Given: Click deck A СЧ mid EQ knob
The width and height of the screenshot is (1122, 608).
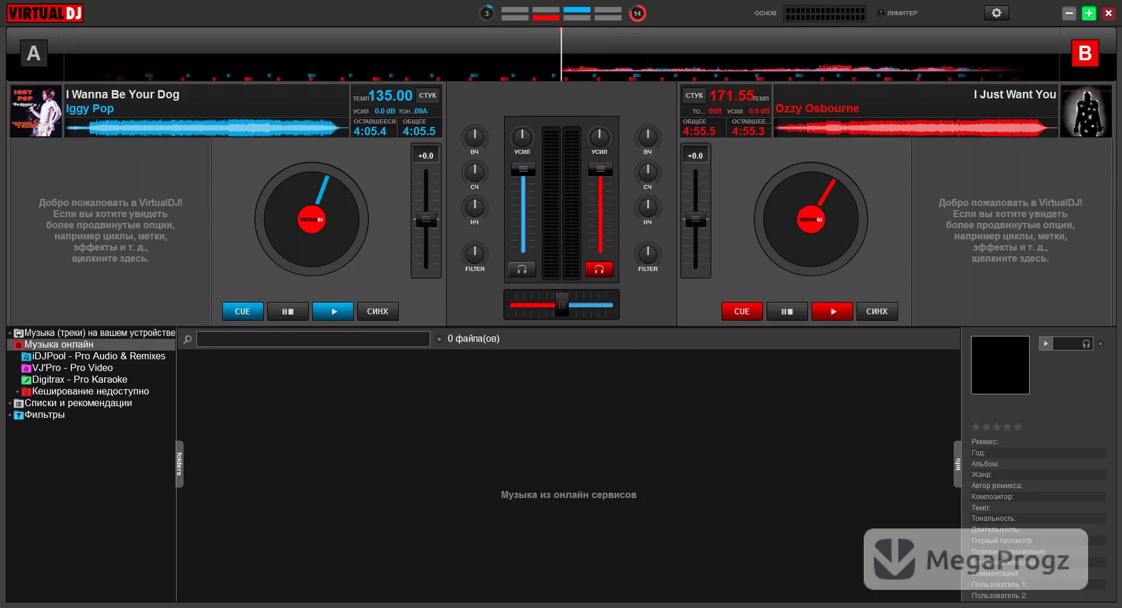Looking at the screenshot, I should 475,172.
